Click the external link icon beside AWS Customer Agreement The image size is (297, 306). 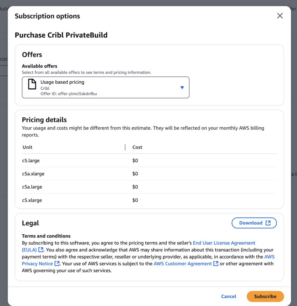tap(216, 264)
